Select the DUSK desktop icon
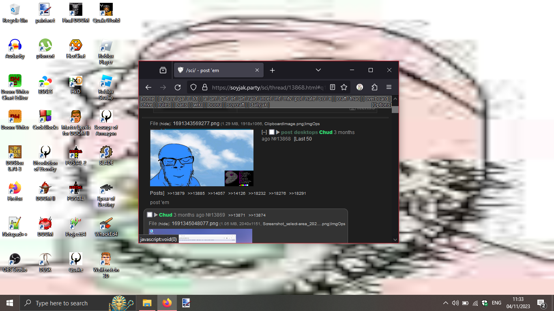Image resolution: width=554 pixels, height=311 pixels. 45,262
